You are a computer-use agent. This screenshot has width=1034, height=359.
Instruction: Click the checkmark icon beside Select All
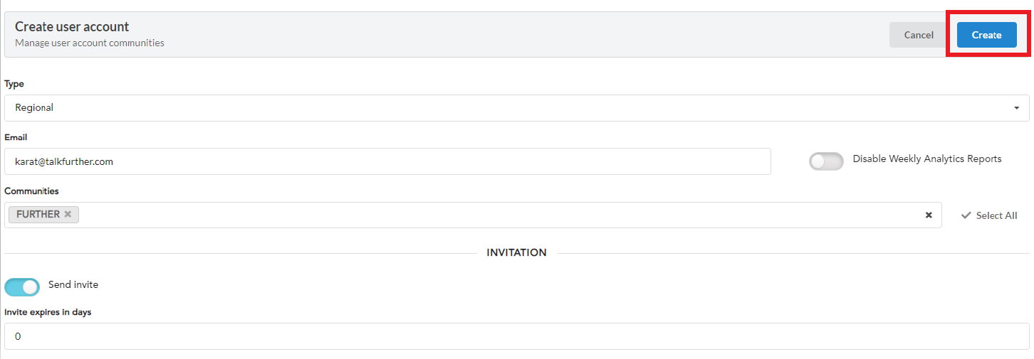pos(966,215)
